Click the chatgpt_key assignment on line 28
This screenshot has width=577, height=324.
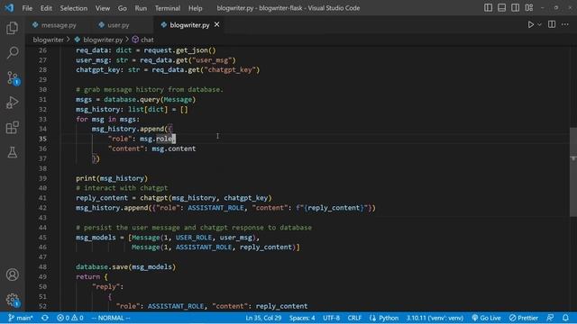pos(168,70)
